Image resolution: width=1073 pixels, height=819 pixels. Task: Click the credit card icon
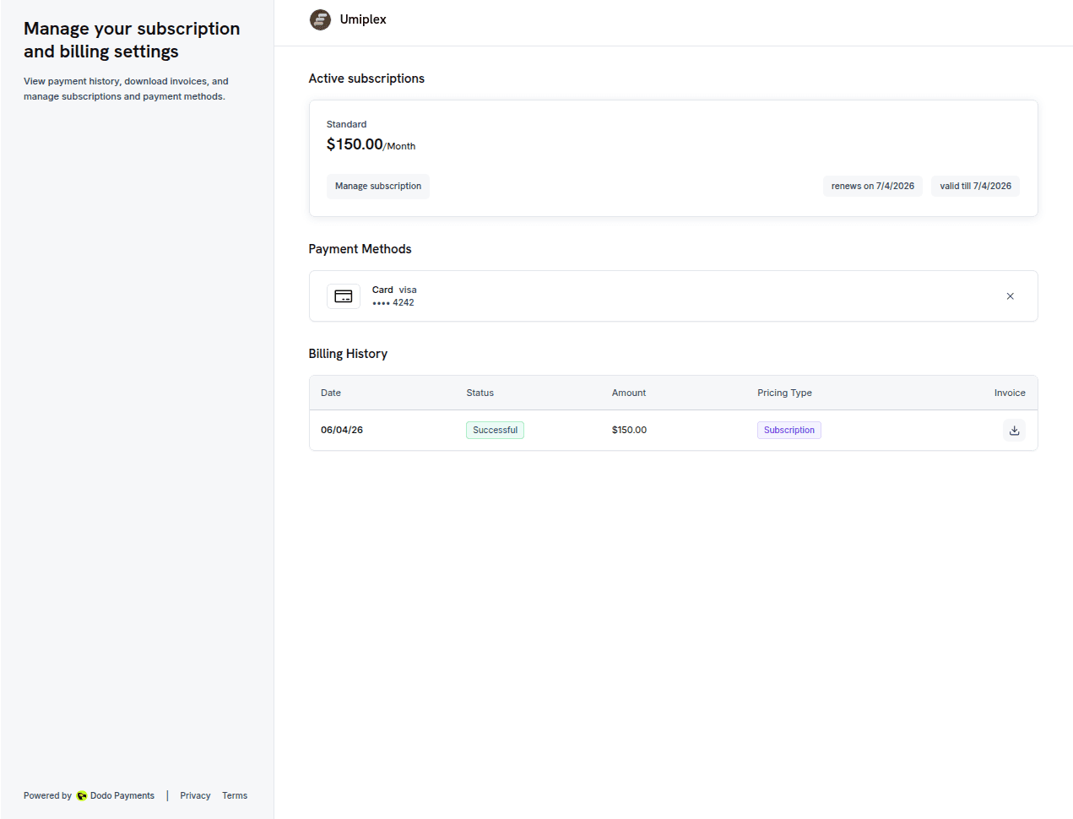(344, 296)
